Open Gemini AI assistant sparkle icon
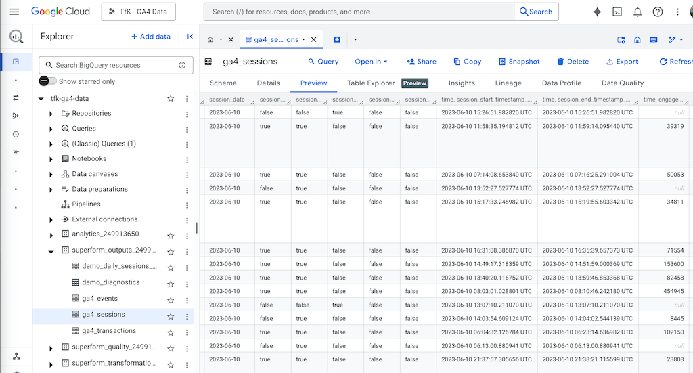The width and height of the screenshot is (693, 373). 597,12
